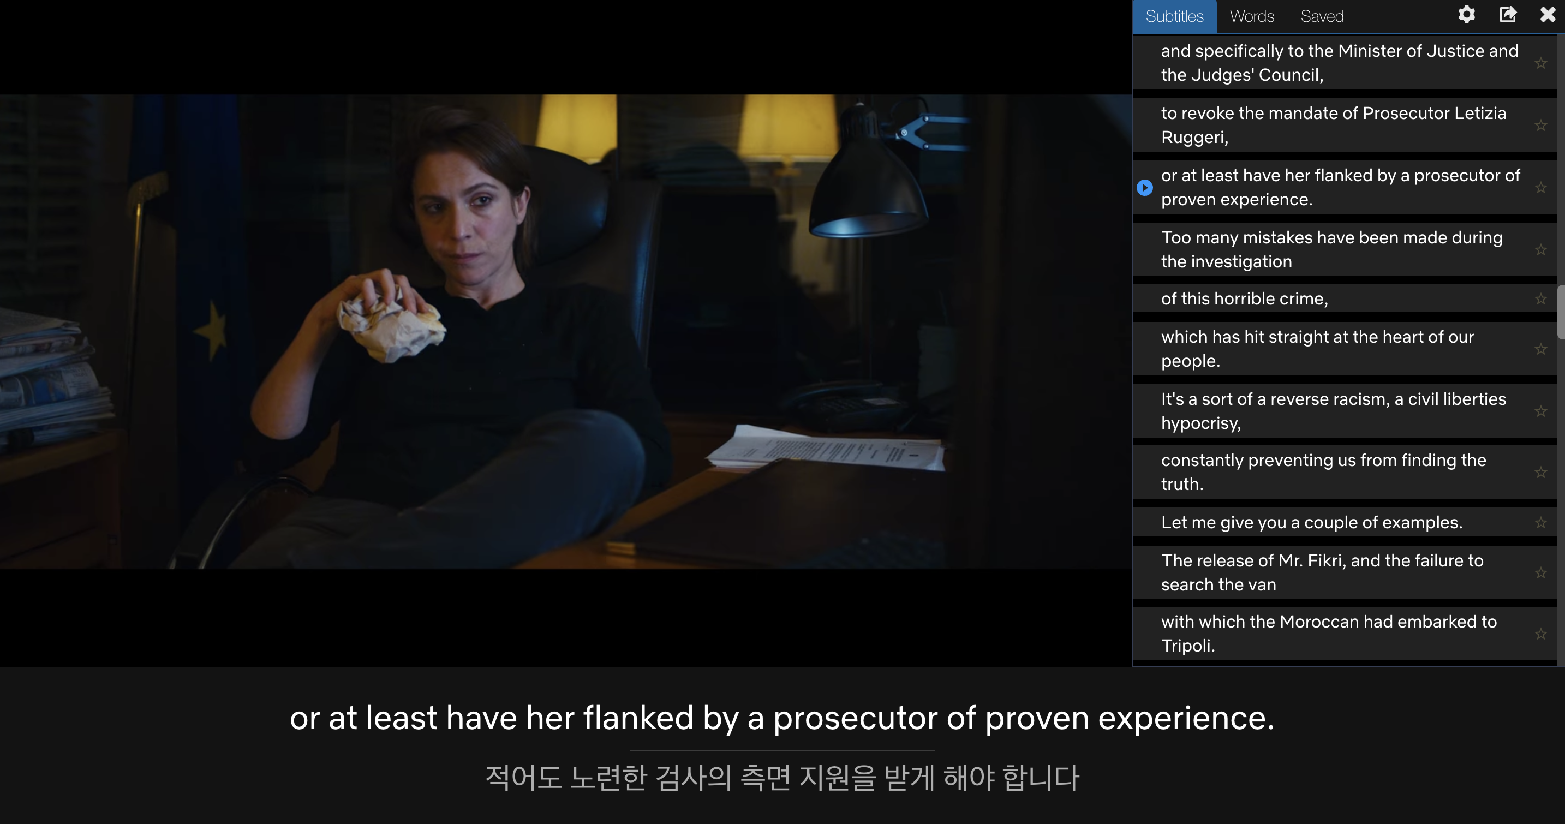
Task: Star the 'Too many mistakes' subtitle line
Action: pyautogui.click(x=1540, y=250)
